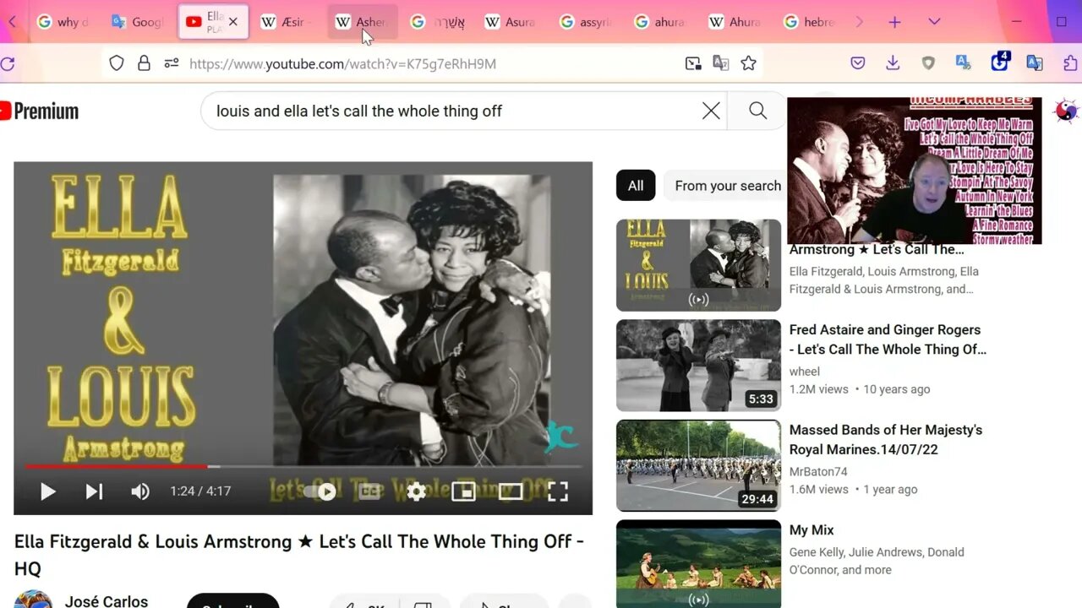The width and height of the screenshot is (1082, 608).
Task: Enable theater mode on the player
Action: [x=511, y=491]
